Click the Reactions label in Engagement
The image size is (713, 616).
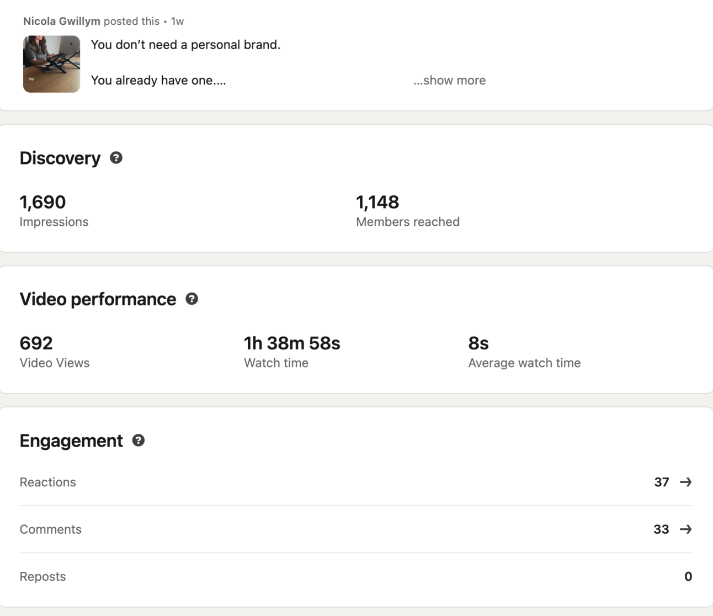pyautogui.click(x=48, y=482)
